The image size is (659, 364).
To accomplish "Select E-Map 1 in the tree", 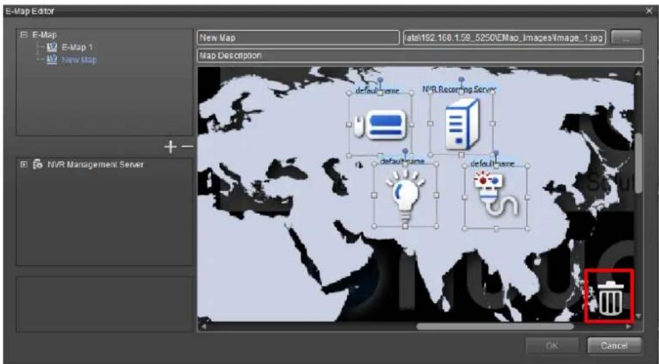I will (78, 47).
